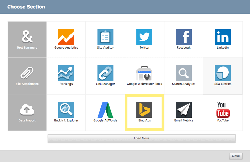
Task: Choose the Google AdWords section icon
Action: pyautogui.click(x=105, y=110)
